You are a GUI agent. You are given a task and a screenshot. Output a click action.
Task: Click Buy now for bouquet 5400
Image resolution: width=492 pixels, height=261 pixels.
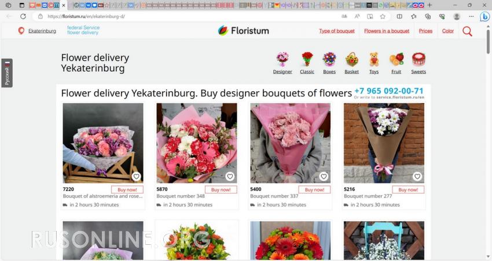pos(314,189)
